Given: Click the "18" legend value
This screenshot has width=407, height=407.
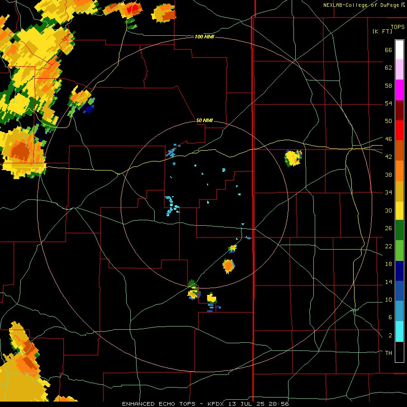Looking at the screenshot, I should click(x=388, y=264).
